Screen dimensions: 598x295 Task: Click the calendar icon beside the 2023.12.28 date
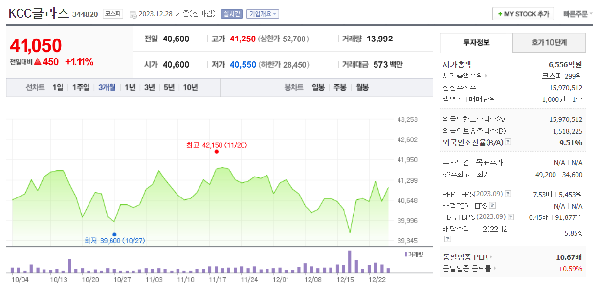coord(133,14)
